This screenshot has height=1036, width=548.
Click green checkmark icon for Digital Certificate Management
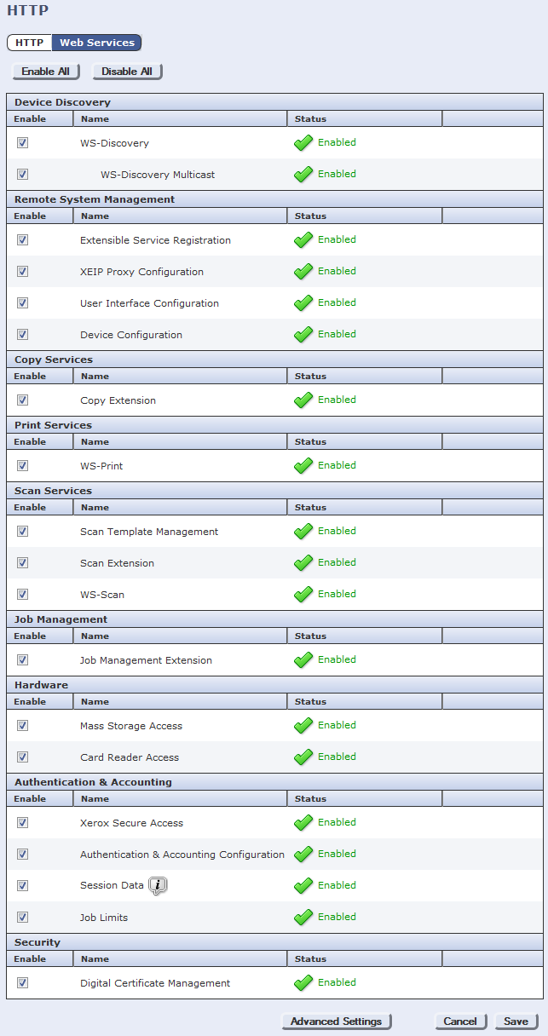tap(303, 983)
